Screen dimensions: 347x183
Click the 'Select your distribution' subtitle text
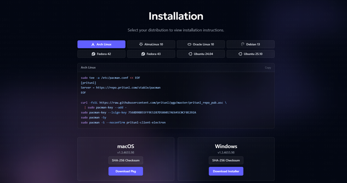pos(176,30)
